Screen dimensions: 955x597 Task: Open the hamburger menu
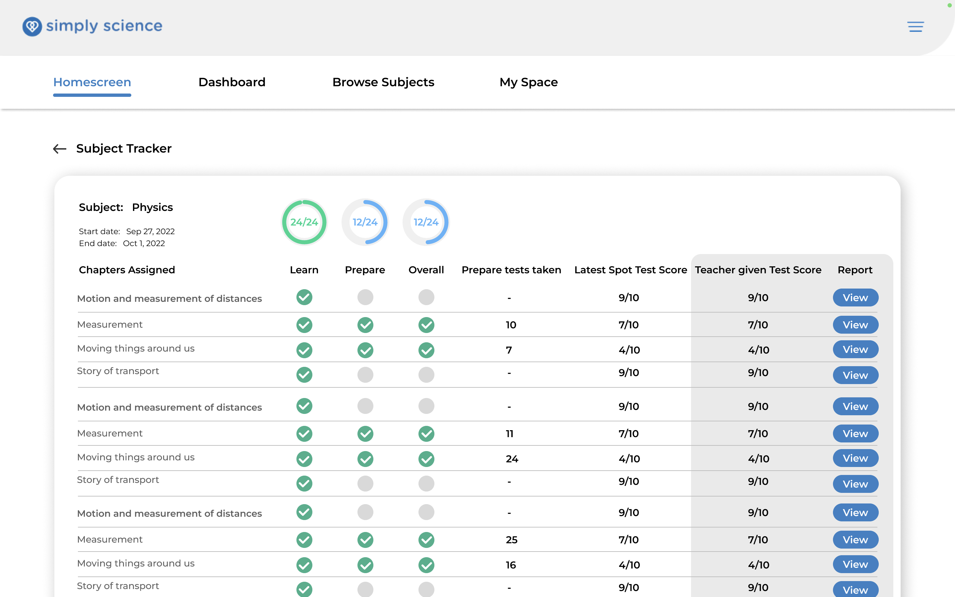pos(916,27)
